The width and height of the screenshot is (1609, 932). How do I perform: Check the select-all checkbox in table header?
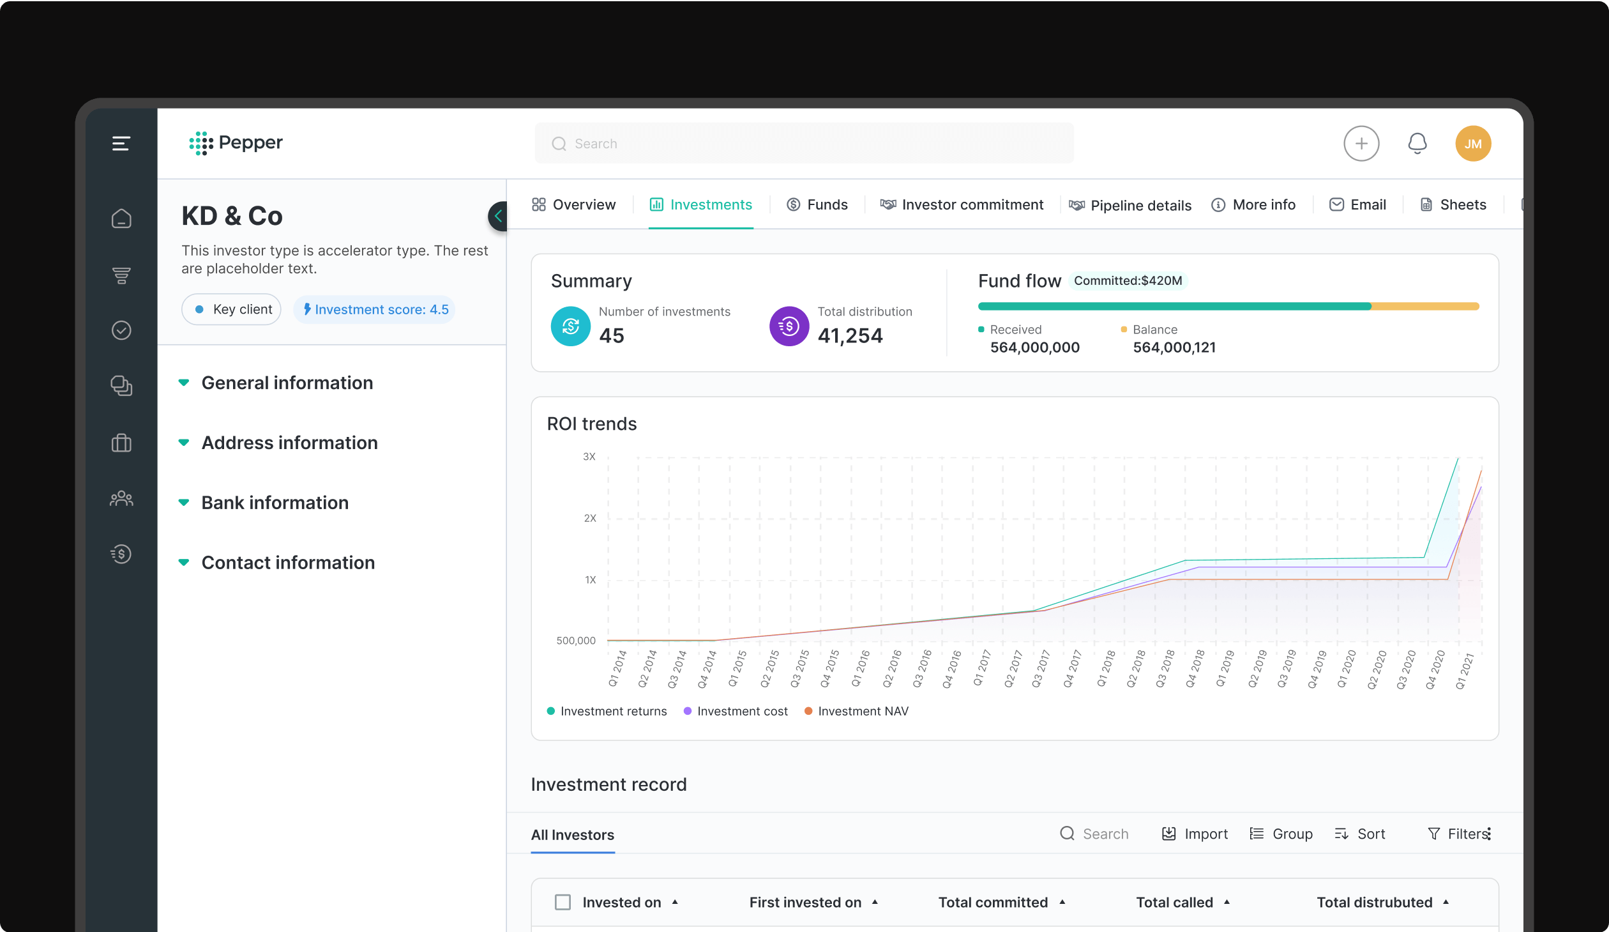click(x=563, y=902)
